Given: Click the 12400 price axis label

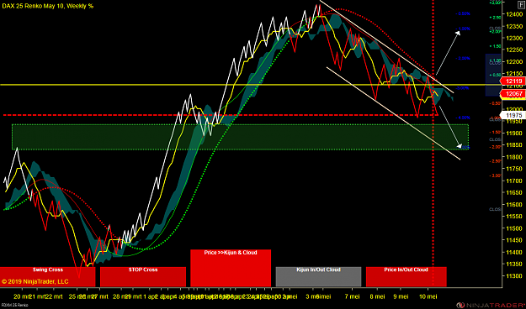Looking at the screenshot, I should 513,14.
